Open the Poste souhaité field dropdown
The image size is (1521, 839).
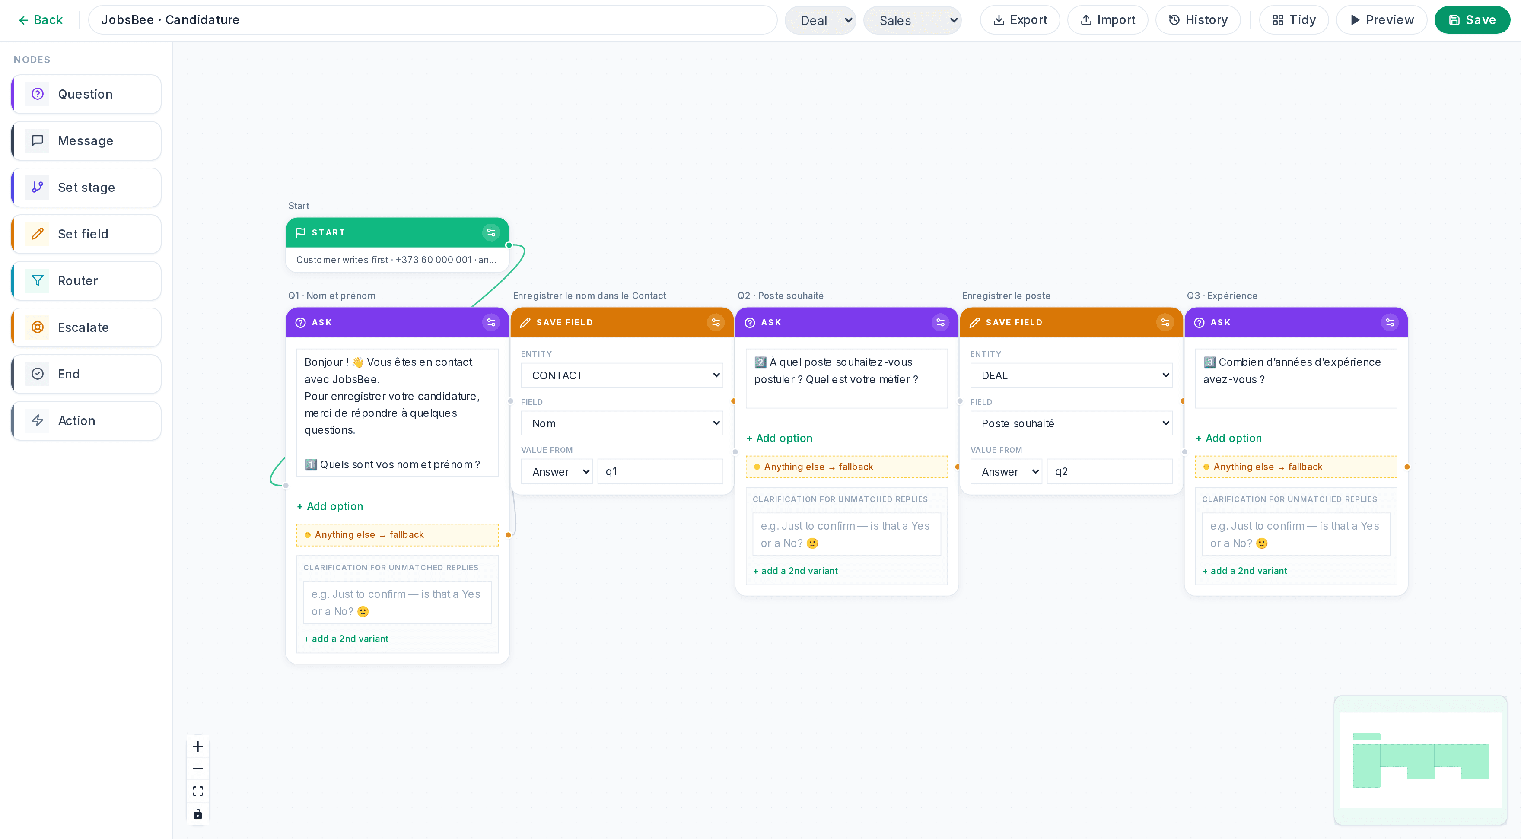(x=1071, y=423)
